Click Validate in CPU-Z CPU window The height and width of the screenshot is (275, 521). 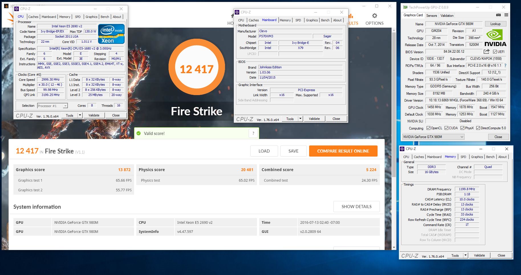pos(94,115)
